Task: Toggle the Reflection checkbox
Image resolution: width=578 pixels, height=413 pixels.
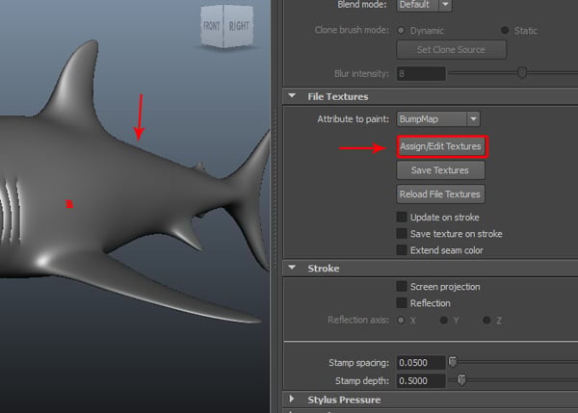Action: point(402,303)
